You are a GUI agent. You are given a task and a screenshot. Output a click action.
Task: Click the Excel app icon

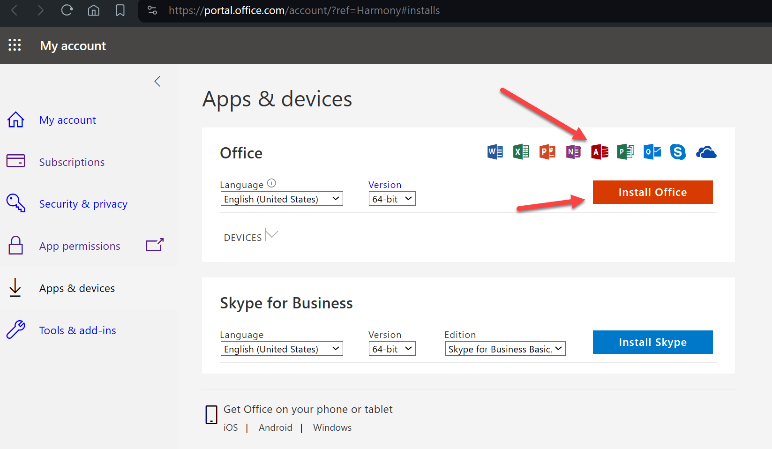pyautogui.click(x=521, y=152)
